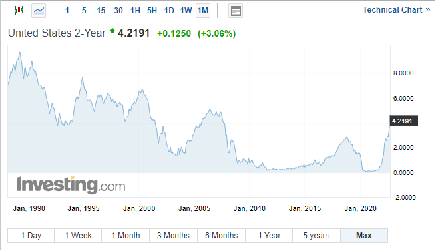436x251 pixels.
Task: Open the news display icon in toolbar
Action: [x=236, y=11]
